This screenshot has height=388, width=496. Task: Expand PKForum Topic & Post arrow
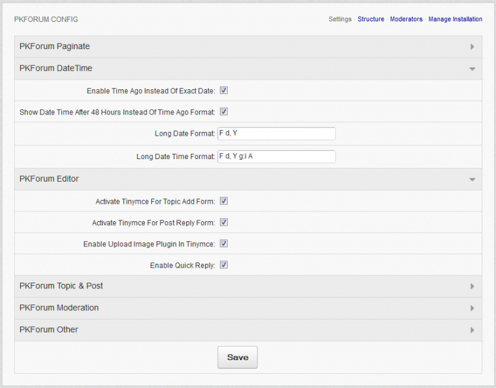472,286
